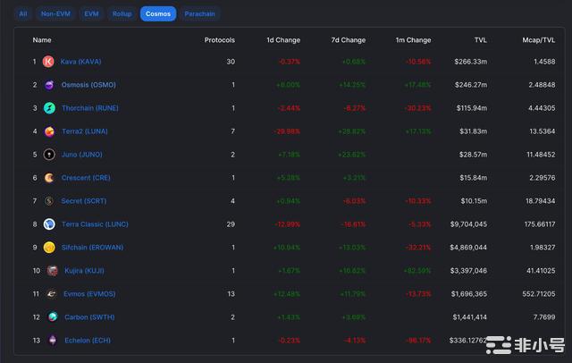Click the Thorchain RUNE logo icon

pyautogui.click(x=49, y=108)
